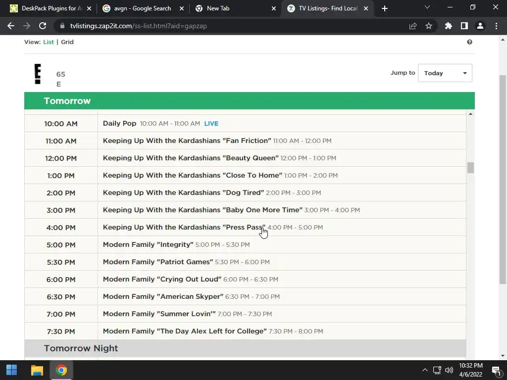Click channel number 65 label
The width and height of the screenshot is (507, 380).
(x=60, y=74)
